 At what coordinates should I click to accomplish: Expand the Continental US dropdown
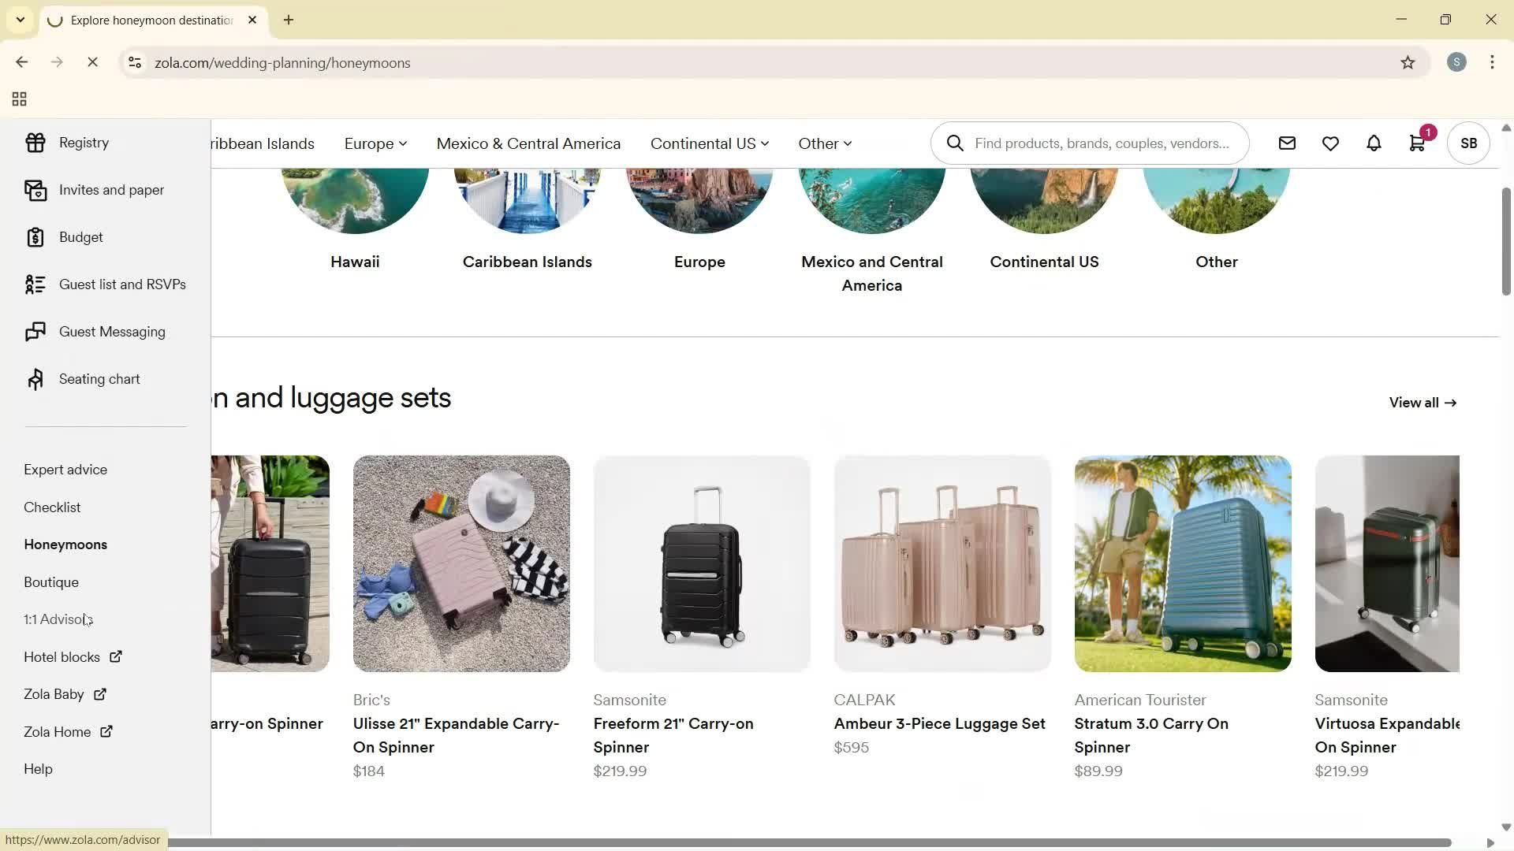pos(708,143)
